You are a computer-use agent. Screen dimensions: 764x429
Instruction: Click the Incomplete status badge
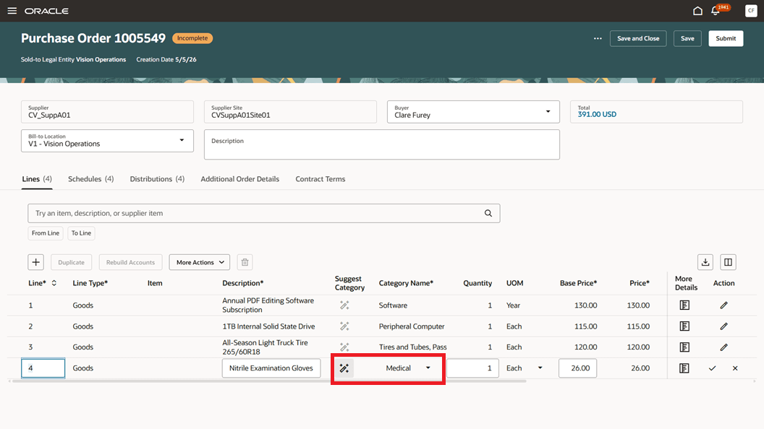coord(192,38)
